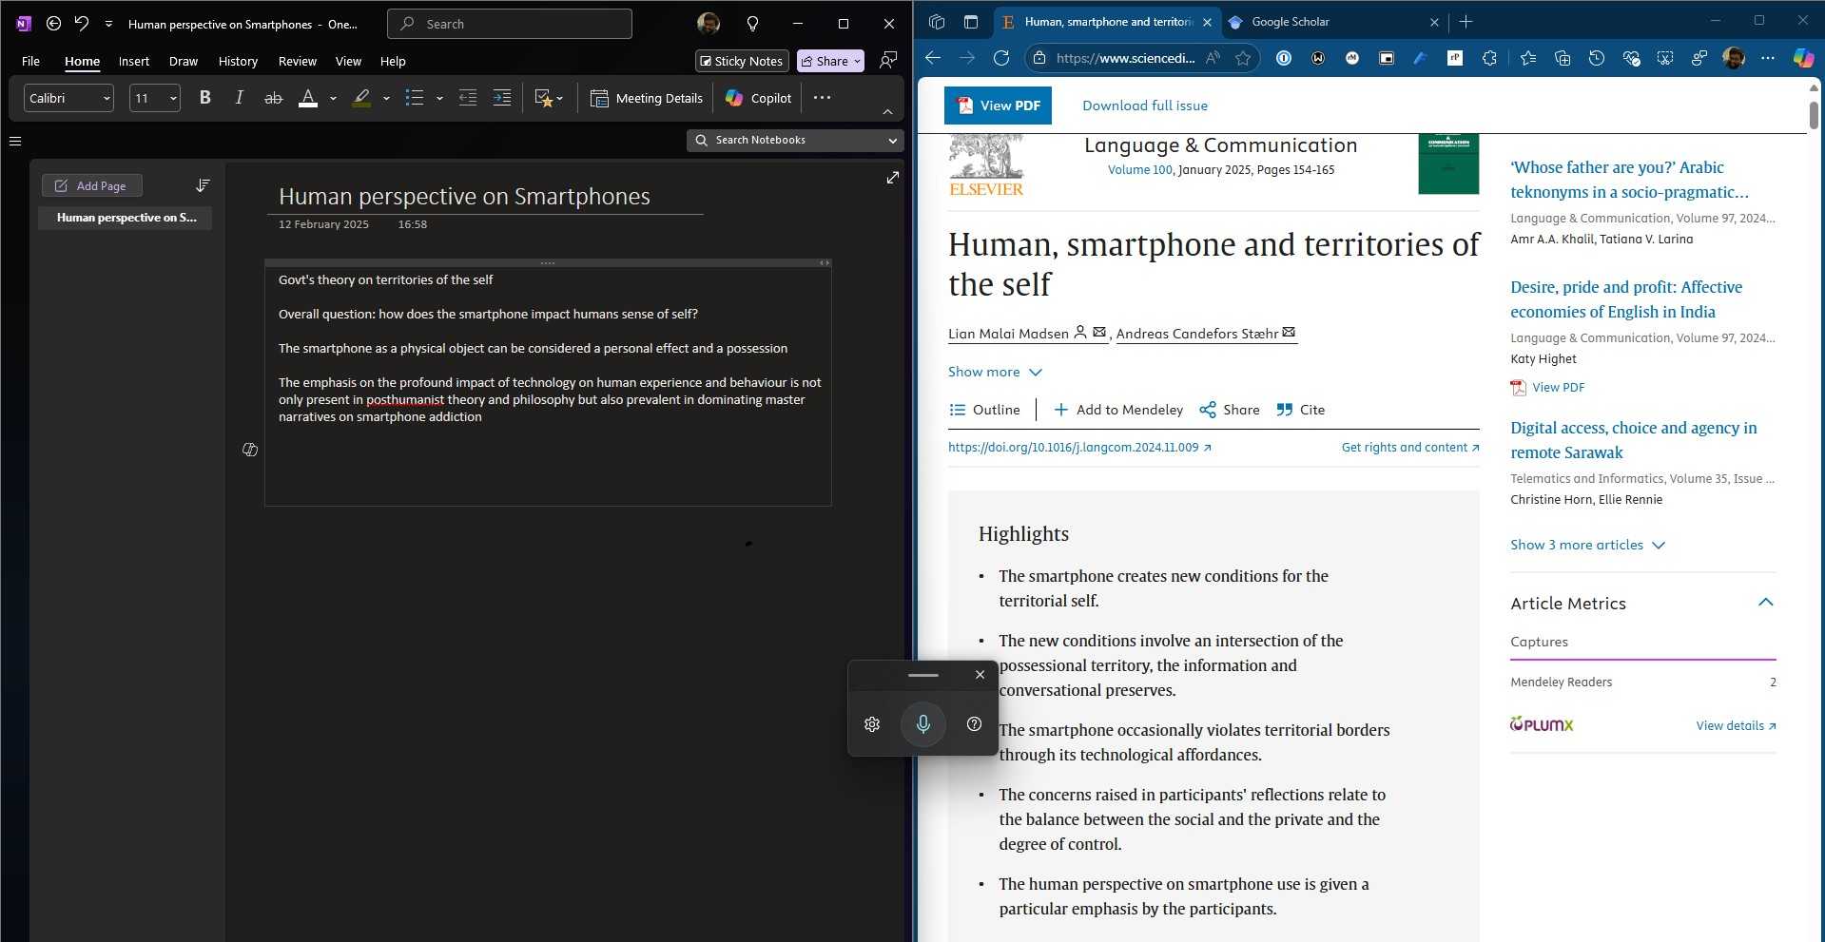Toggle italic text formatting

(239, 98)
